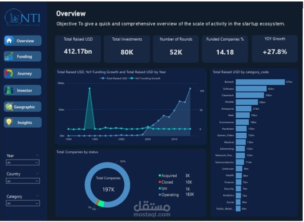Select the Software 42bn bar

coord(251,89)
